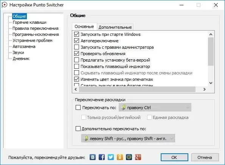Image resolution: width=225 pixels, height=165 pixels.
Task: Check 'Скрывать плавающий индикатор после смены раскладки'
Action: point(76,73)
